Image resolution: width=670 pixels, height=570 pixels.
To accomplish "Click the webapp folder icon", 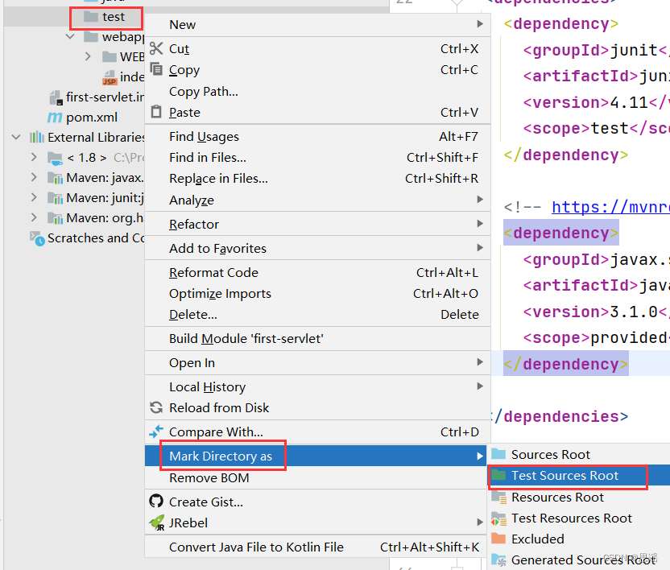I will click(91, 37).
